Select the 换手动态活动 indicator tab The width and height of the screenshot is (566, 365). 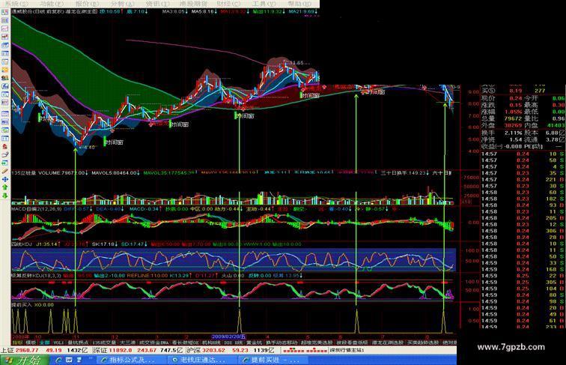282,343
